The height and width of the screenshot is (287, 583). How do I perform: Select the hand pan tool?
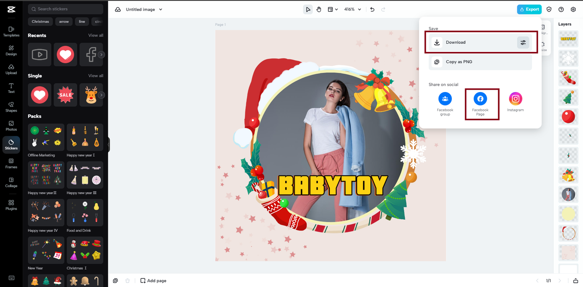(x=319, y=10)
